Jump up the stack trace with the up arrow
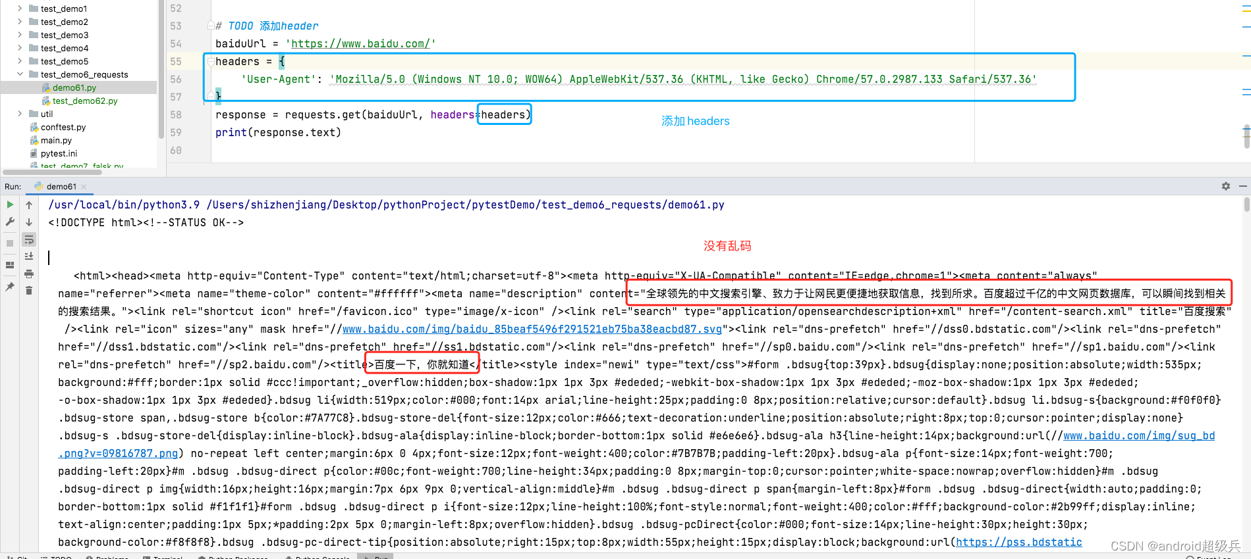The width and height of the screenshot is (1251, 559). pyautogui.click(x=29, y=205)
